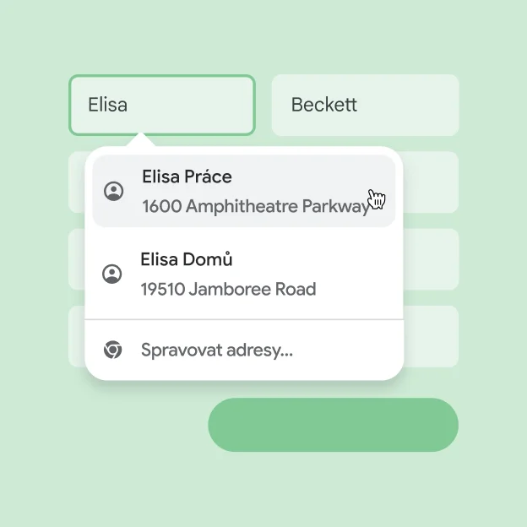Viewport: 527px width, 527px height.
Task: Click the left field edge beside the Chrome icon
Action: [x=76, y=336]
